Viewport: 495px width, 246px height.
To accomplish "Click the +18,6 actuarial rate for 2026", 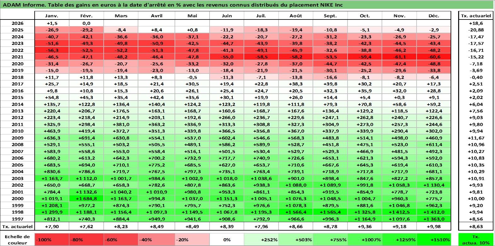I will pos(476,23).
